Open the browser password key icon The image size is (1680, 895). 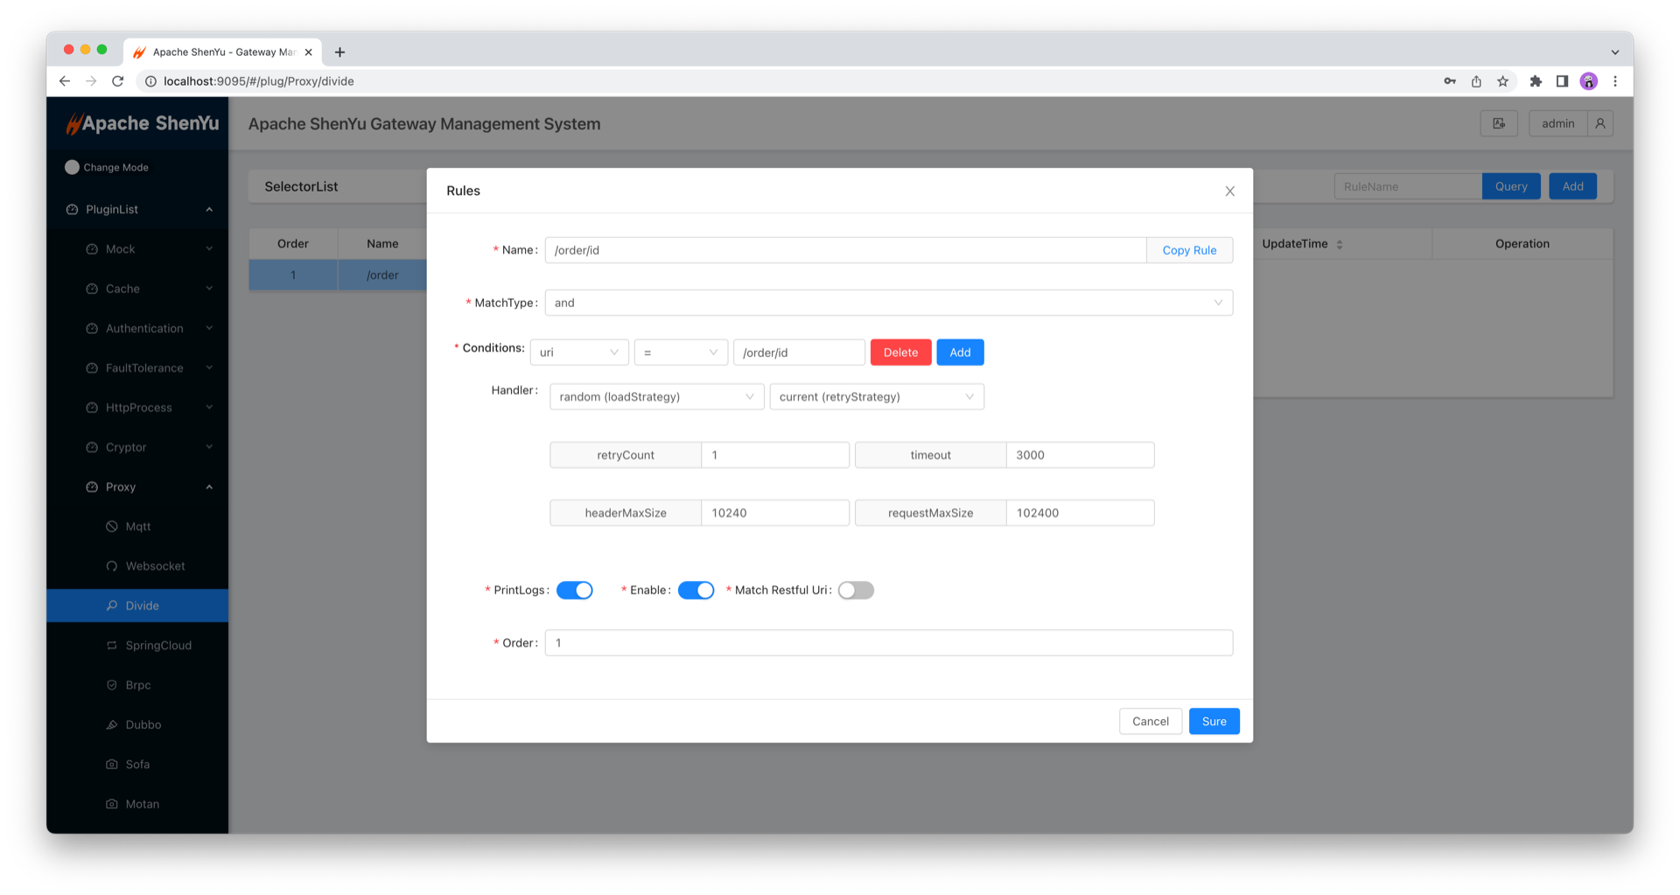click(x=1450, y=81)
